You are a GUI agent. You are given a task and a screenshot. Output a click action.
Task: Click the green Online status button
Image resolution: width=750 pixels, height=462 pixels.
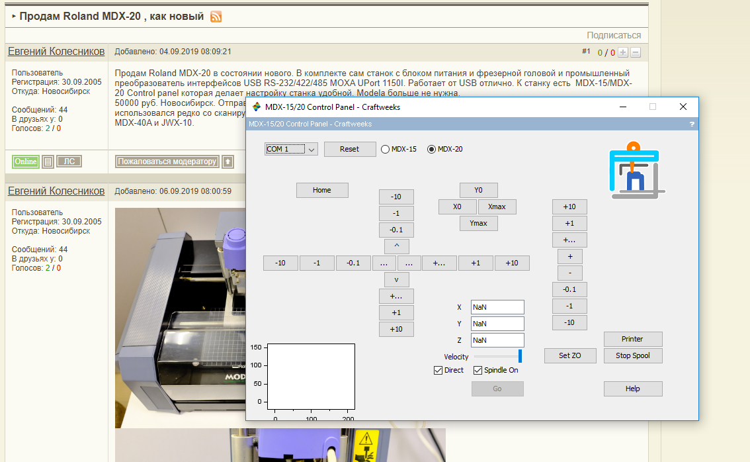[26, 162]
